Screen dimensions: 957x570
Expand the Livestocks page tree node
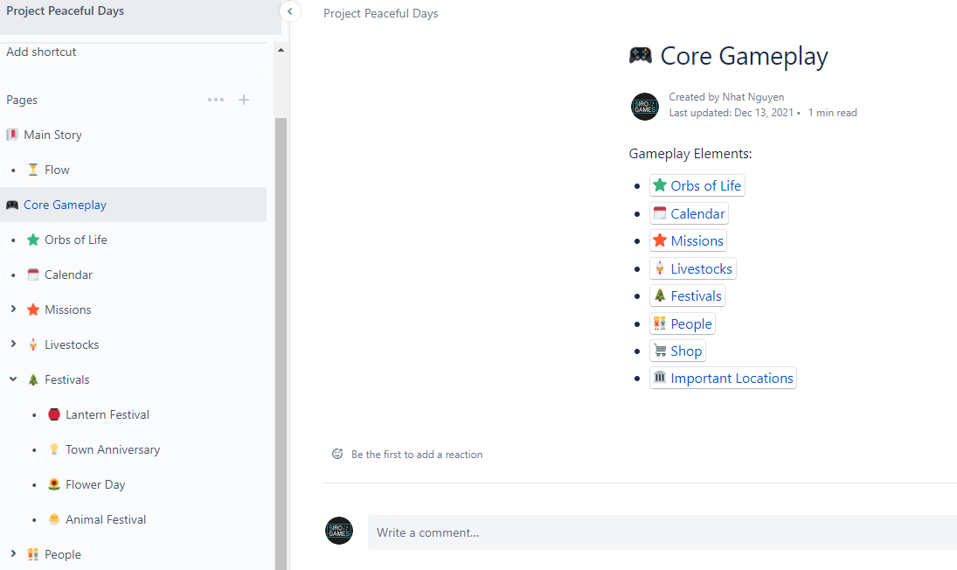pos(13,344)
